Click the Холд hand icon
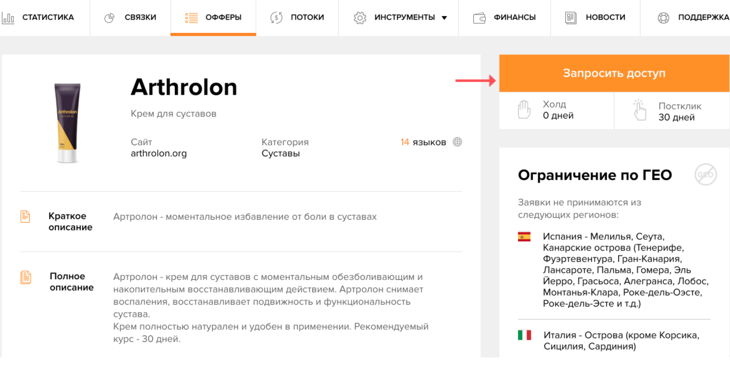 [524, 110]
